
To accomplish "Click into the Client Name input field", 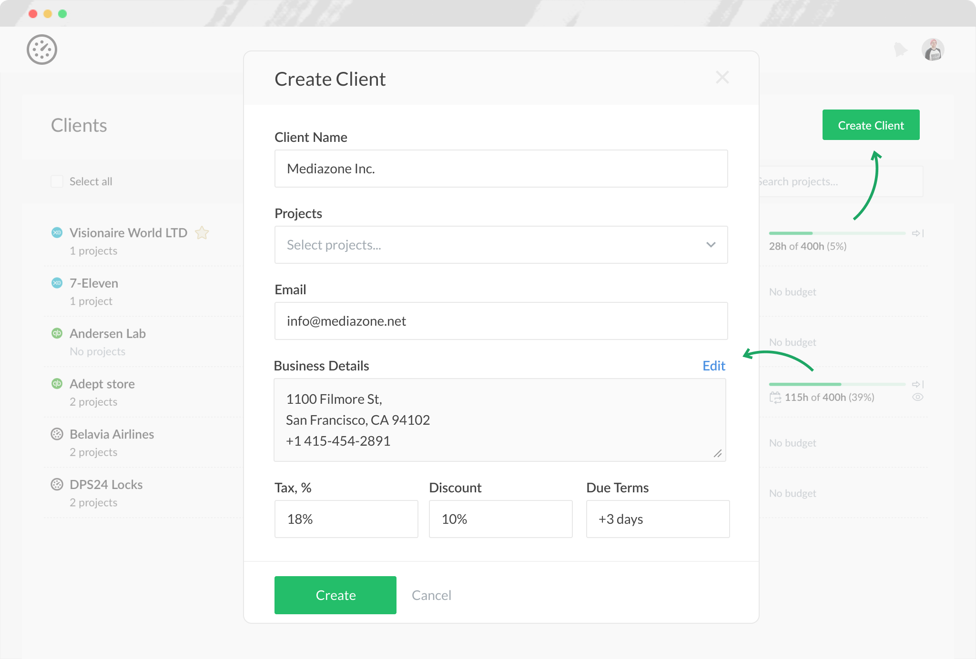I will click(501, 169).
